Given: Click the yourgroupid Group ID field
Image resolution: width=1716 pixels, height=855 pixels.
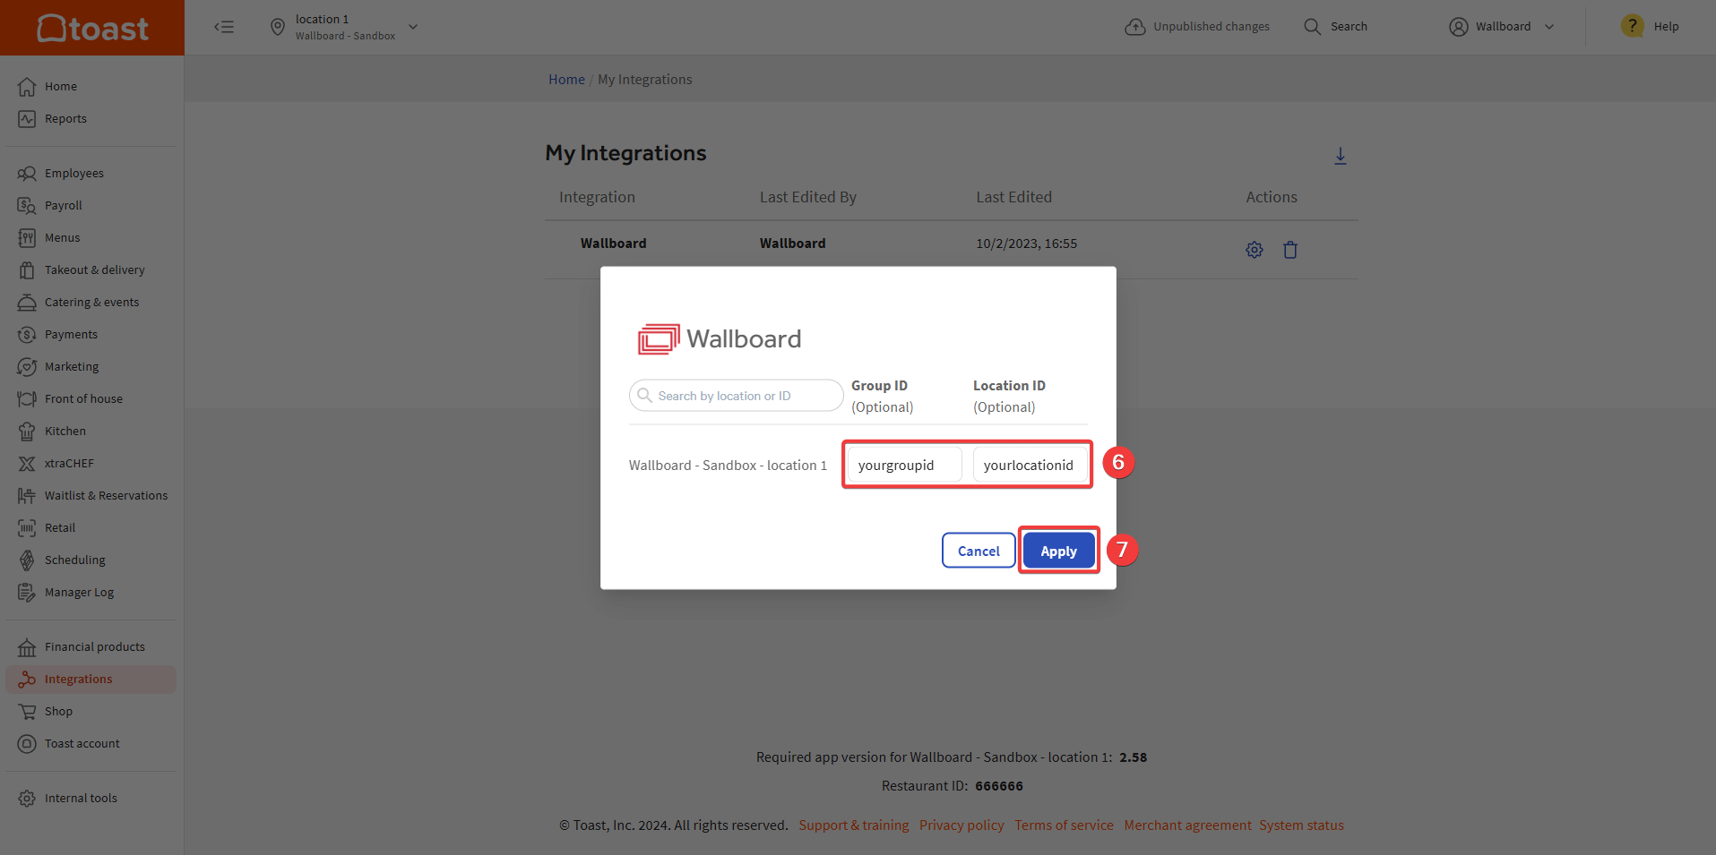Looking at the screenshot, I should click(x=904, y=465).
